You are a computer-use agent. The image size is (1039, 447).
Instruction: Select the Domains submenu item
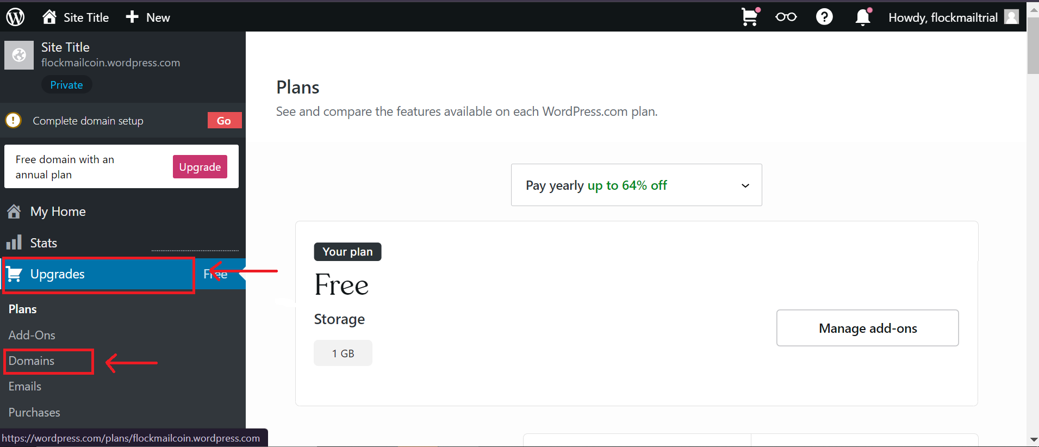(x=32, y=361)
